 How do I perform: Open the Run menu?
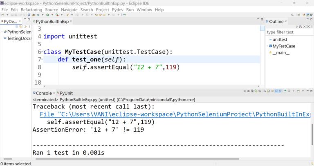point(130,10)
